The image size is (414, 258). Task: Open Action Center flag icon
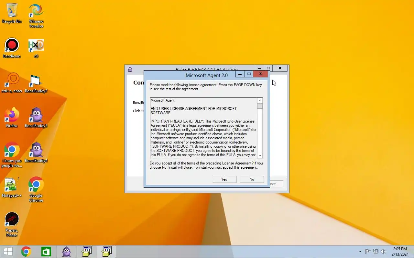[368, 252]
